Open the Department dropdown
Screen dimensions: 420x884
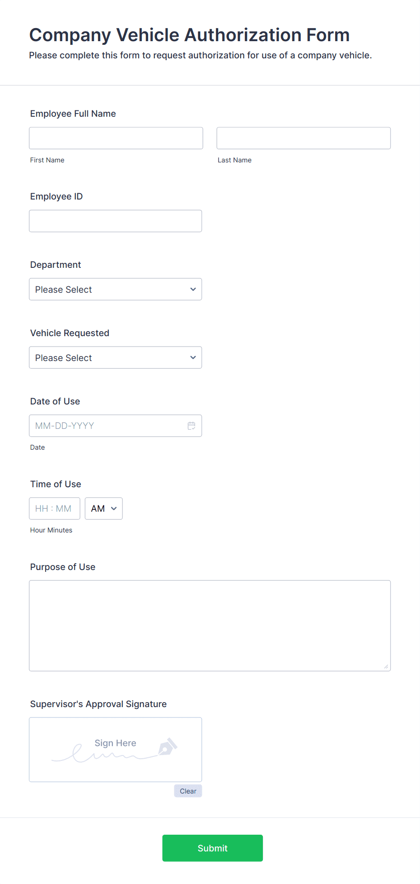click(115, 289)
